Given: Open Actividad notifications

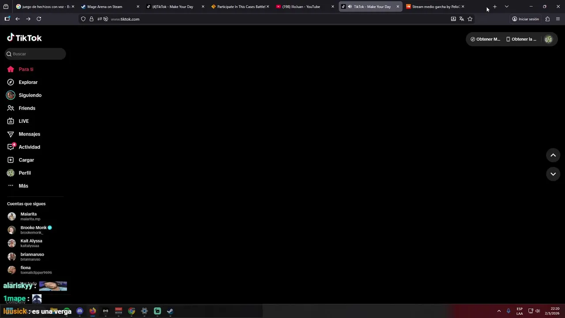Looking at the screenshot, I should 24,147.
